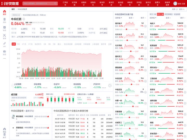Image resolution: width=187 pixels, height=140 pixels.
Task: Add 电机II sector with plus icon
Action: pyautogui.click(x=185, y=26)
